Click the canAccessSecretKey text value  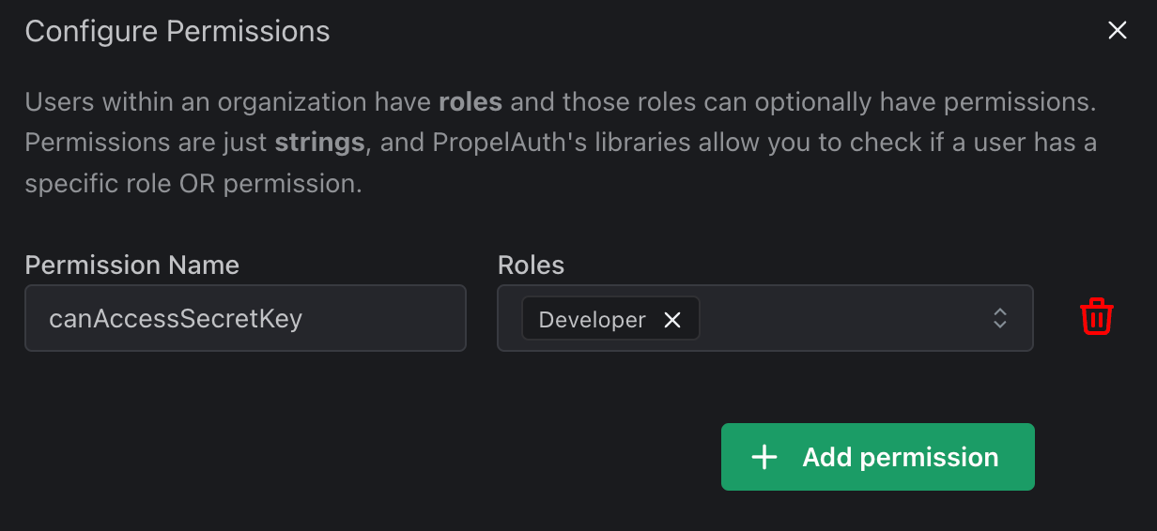176,319
